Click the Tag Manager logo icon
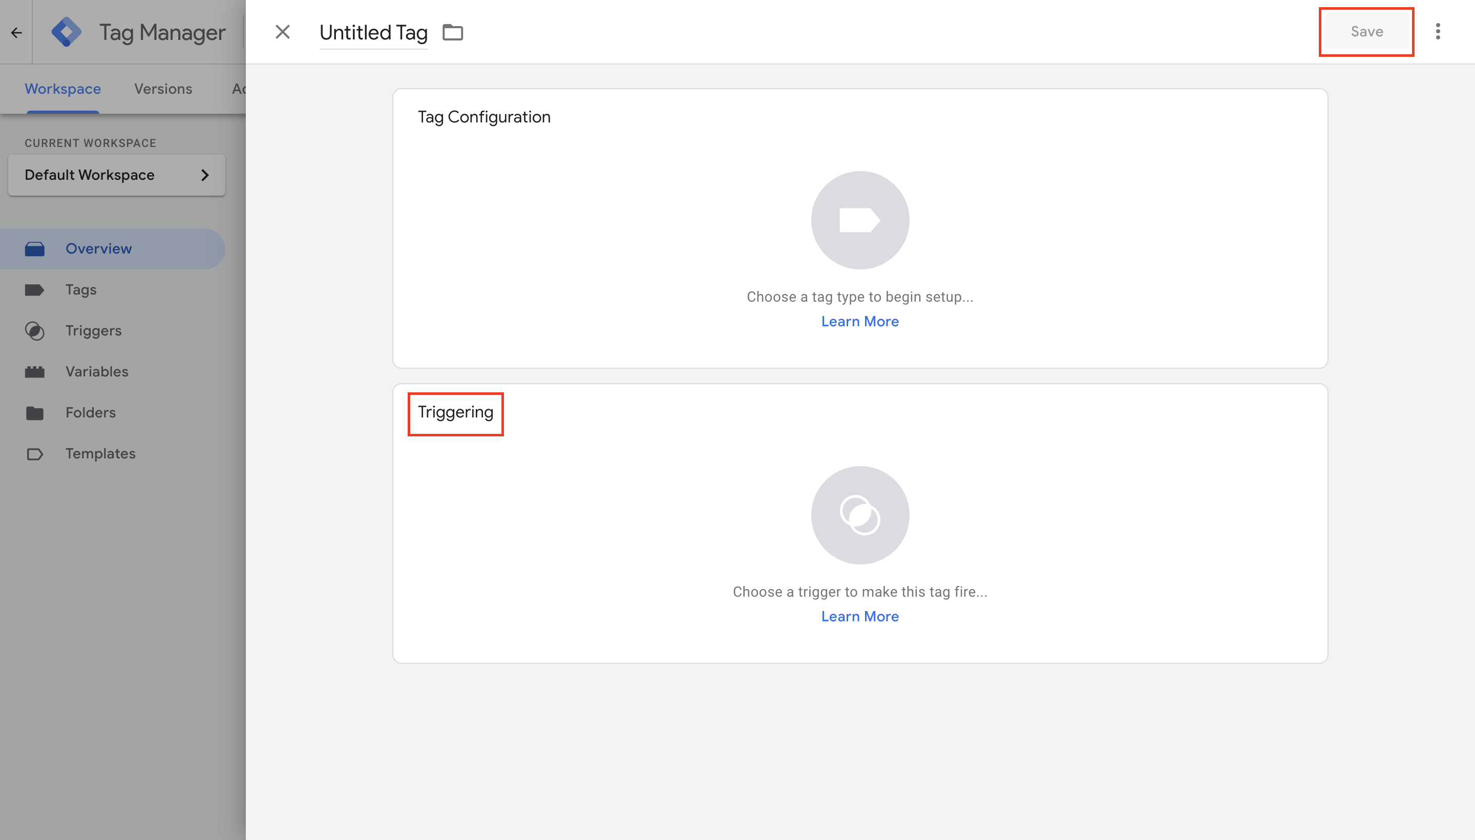The image size is (1475, 840). point(66,32)
